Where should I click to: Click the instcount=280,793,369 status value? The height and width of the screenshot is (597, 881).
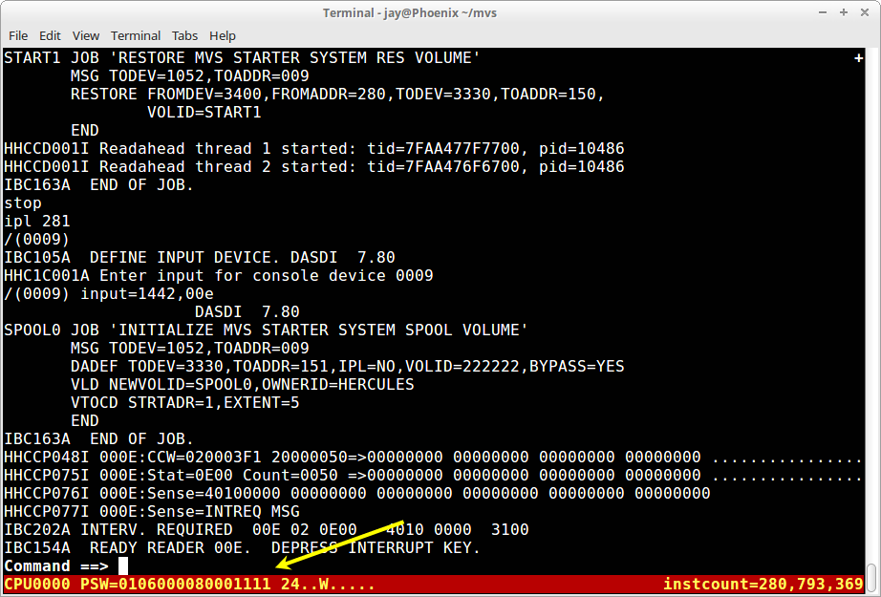[x=763, y=584]
